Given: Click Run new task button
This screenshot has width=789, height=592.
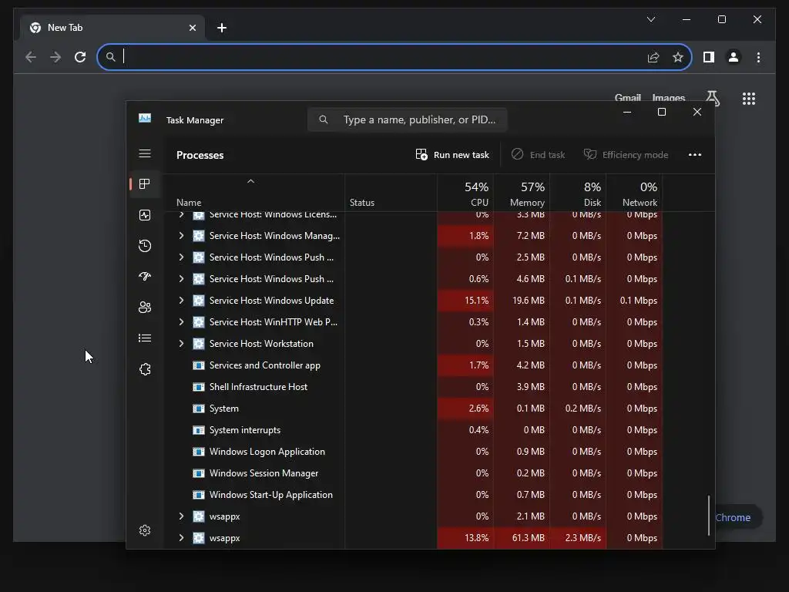Looking at the screenshot, I should (452, 154).
